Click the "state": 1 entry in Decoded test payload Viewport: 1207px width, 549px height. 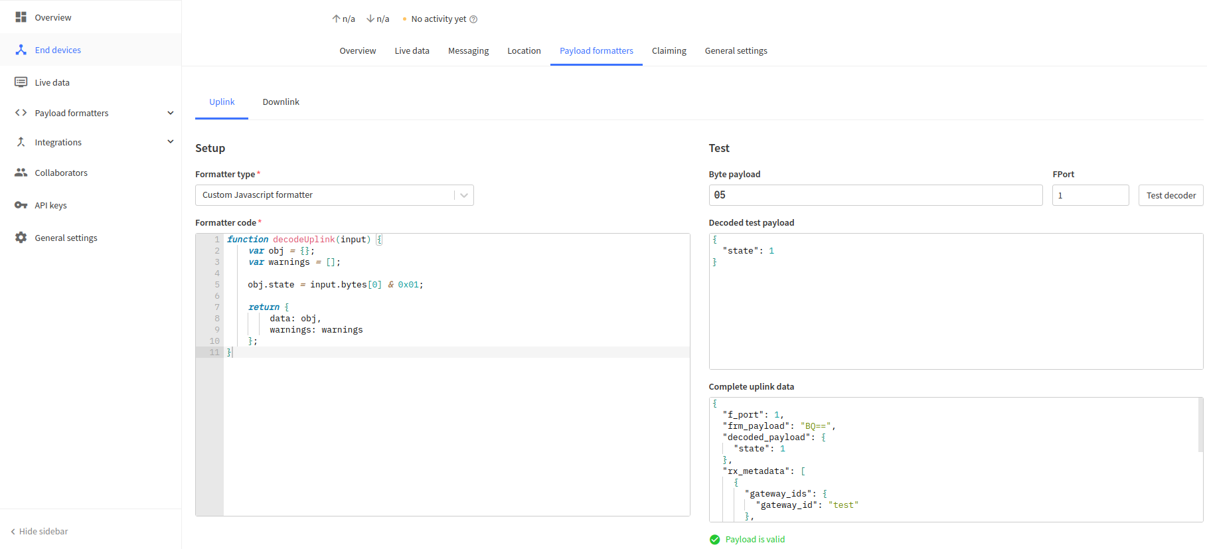pyautogui.click(x=748, y=251)
